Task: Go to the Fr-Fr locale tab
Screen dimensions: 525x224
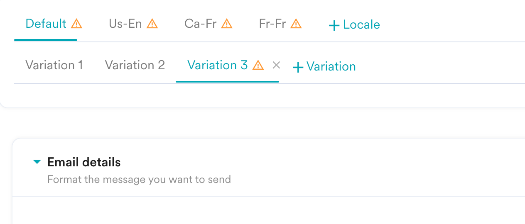Action: click(272, 24)
